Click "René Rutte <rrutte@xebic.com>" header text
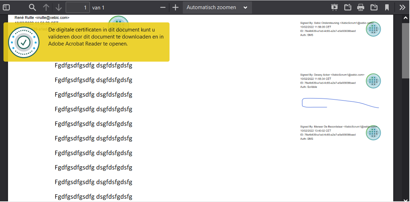The height and width of the screenshot is (202, 410). tap(42, 18)
